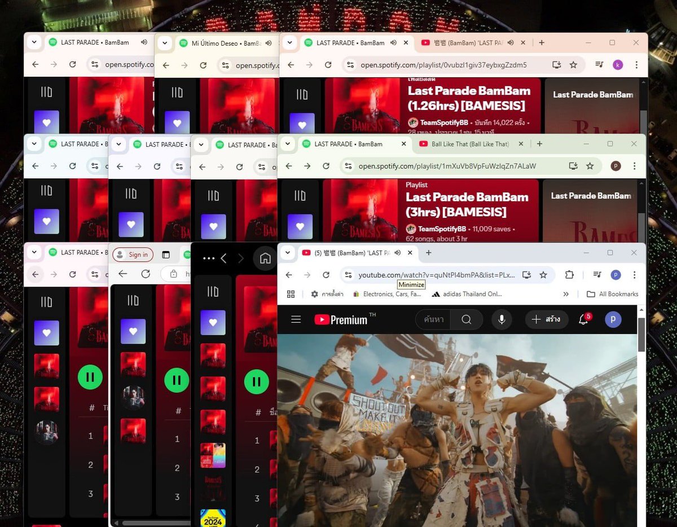Click the playing BamBam video frame
This screenshot has width=677, height=527.
458,430
